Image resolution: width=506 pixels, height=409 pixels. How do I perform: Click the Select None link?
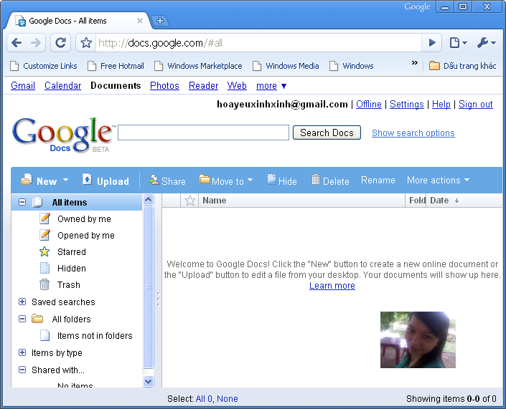(228, 399)
